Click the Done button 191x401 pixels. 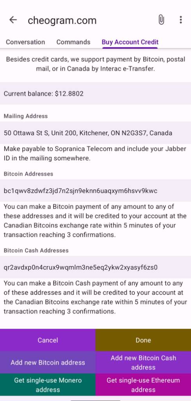pyautogui.click(x=143, y=340)
